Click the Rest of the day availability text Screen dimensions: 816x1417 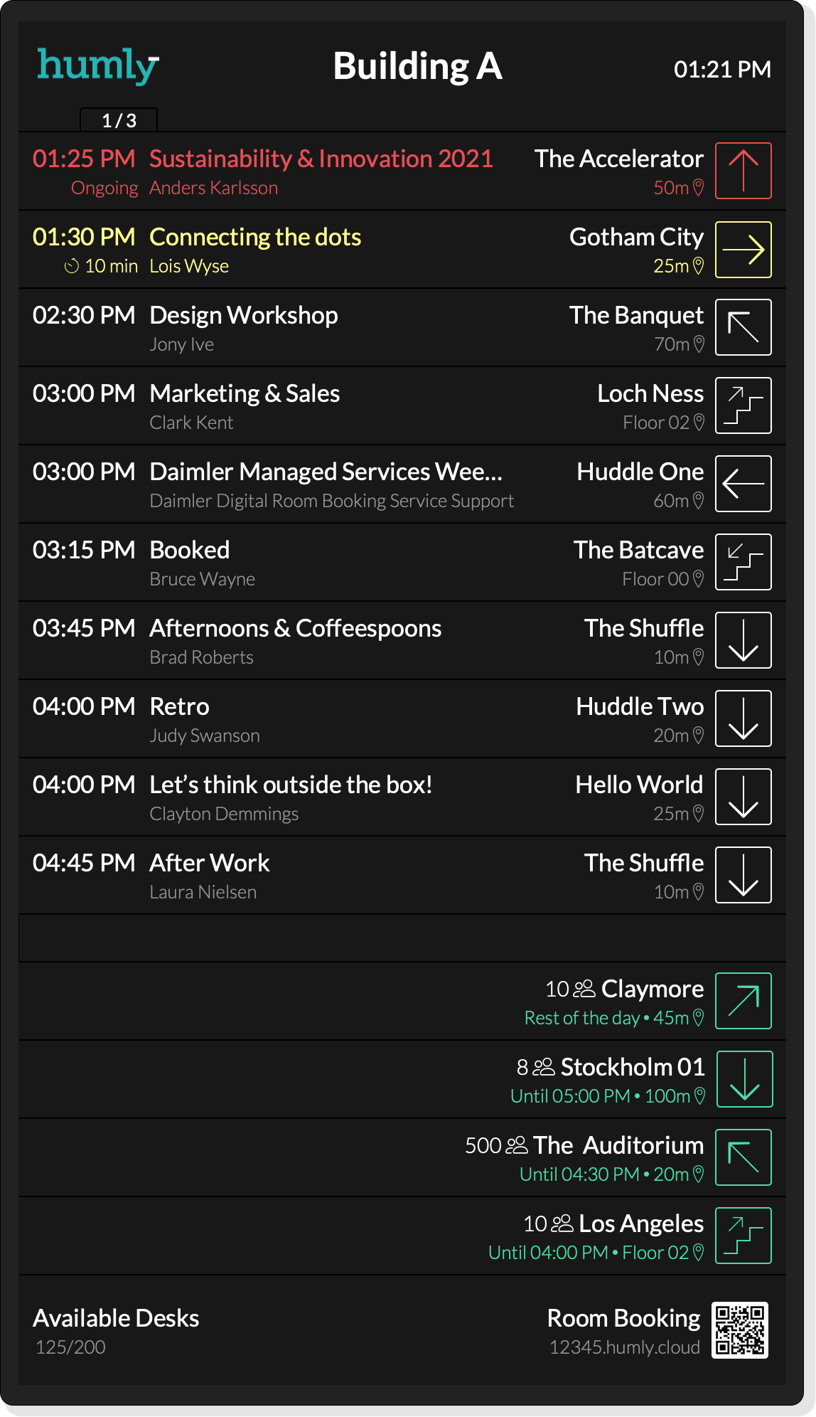[x=582, y=1019]
